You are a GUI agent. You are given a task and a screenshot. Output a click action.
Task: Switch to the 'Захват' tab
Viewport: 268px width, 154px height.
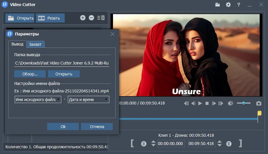point(35,44)
